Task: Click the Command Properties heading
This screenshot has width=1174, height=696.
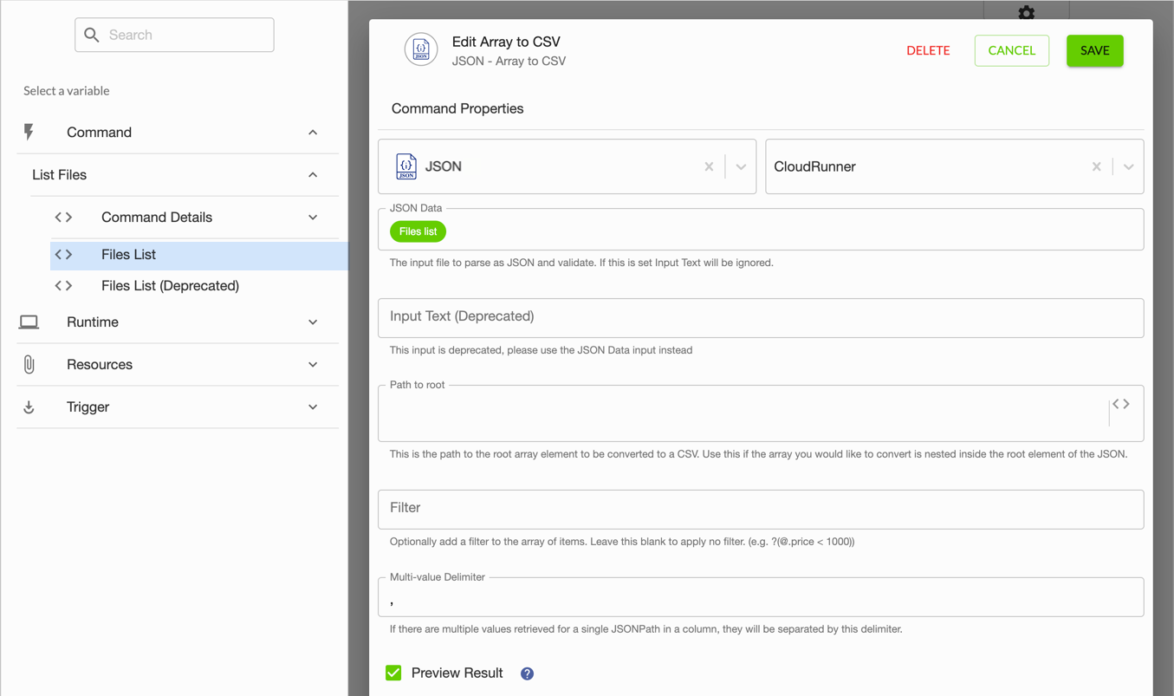Action: pyautogui.click(x=457, y=108)
